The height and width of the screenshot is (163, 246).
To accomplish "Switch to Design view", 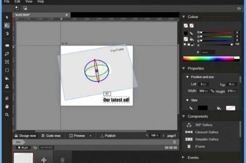I will 25,136.
